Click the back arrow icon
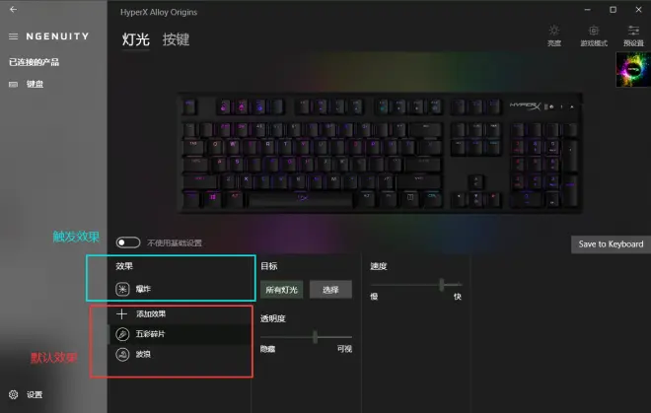651x413 pixels. point(13,9)
